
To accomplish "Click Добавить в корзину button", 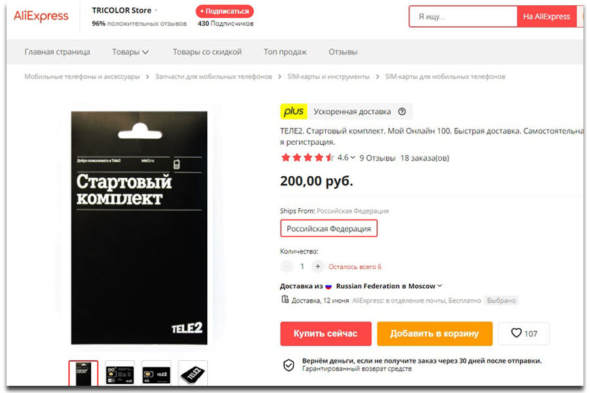I will [x=435, y=333].
